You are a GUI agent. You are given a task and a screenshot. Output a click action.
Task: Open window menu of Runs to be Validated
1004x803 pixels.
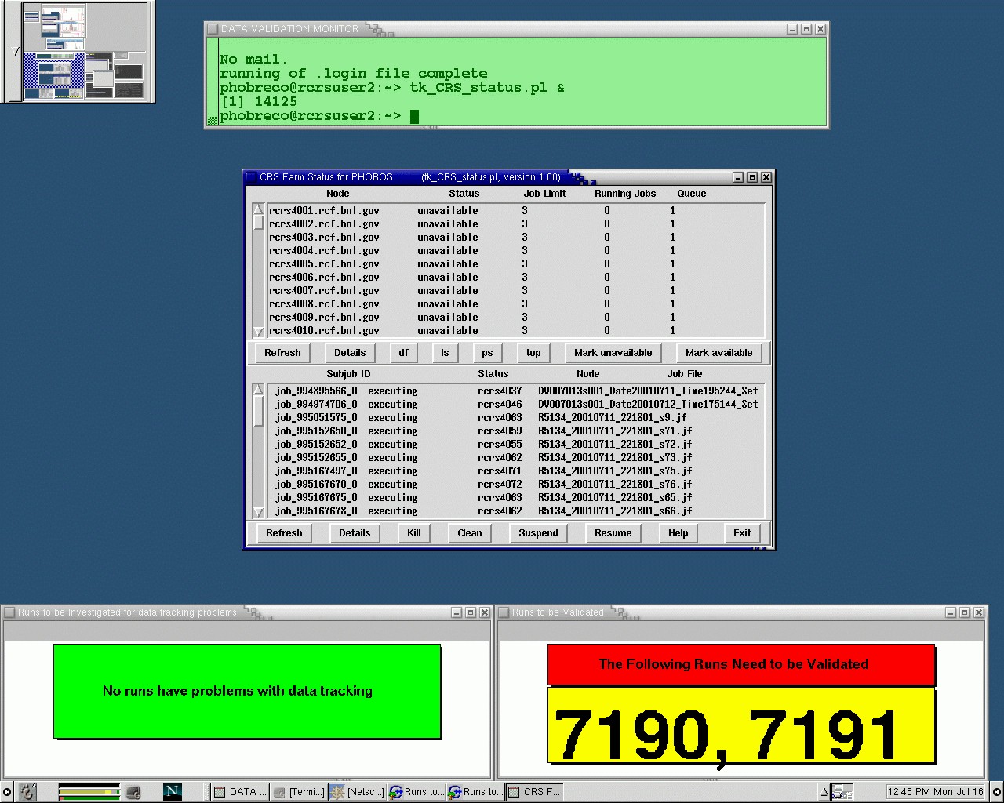click(504, 612)
